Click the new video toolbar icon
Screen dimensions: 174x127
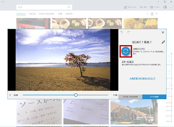(x=125, y=7)
